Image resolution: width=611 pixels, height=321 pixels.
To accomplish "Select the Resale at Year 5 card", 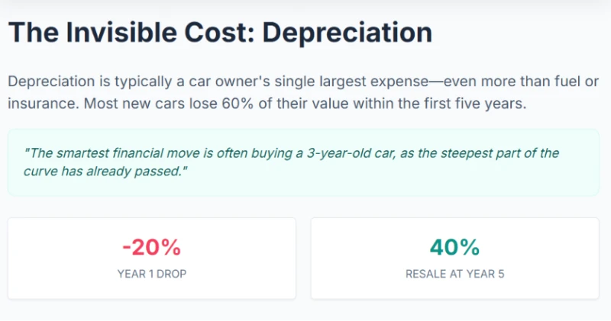I will coord(454,258).
